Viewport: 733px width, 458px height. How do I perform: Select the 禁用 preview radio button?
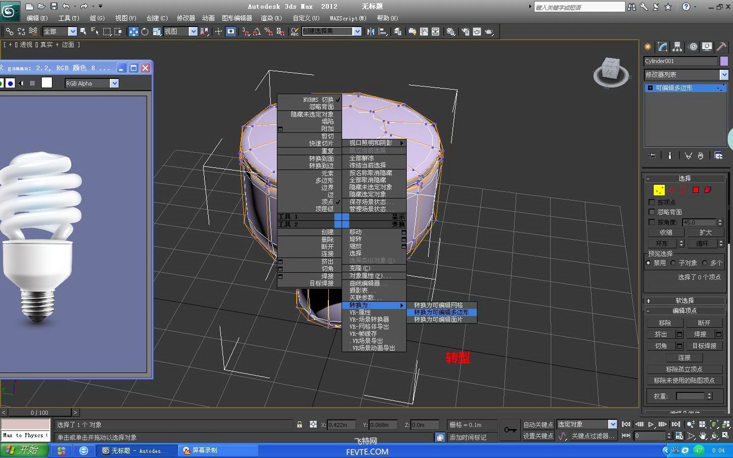[648, 263]
